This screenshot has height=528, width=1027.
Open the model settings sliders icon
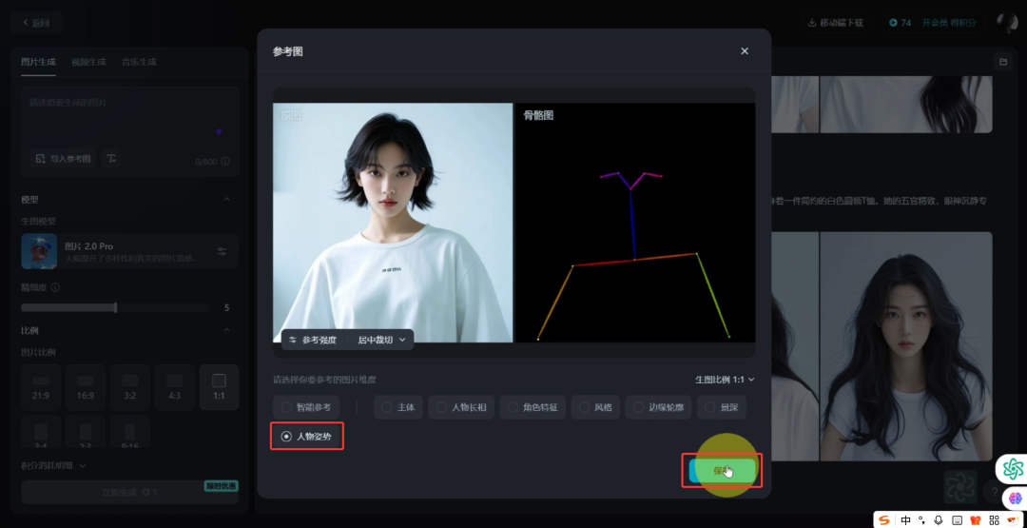coord(222,251)
